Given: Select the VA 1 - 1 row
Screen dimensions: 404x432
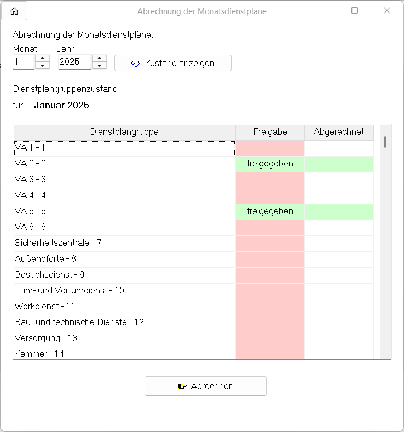Looking at the screenshot, I should [x=124, y=148].
